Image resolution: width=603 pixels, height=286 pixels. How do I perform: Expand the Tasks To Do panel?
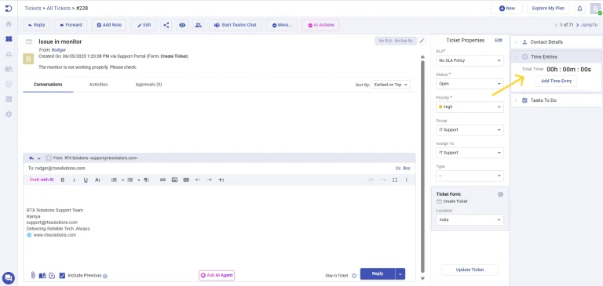[556, 100]
